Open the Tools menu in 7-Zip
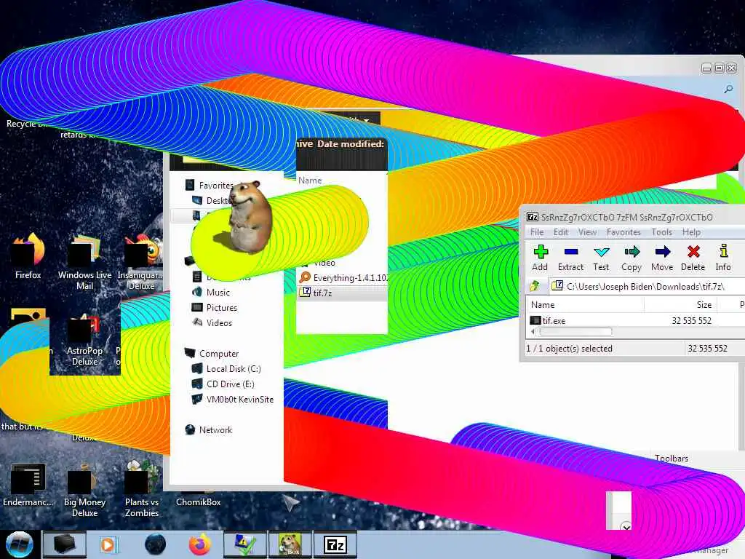 point(661,232)
